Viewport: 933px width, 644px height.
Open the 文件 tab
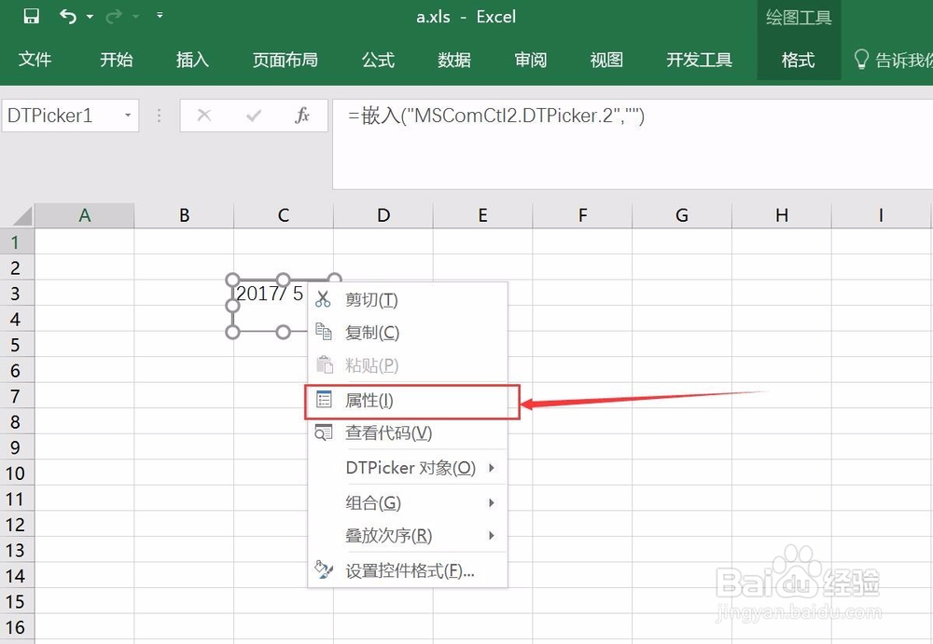[35, 60]
